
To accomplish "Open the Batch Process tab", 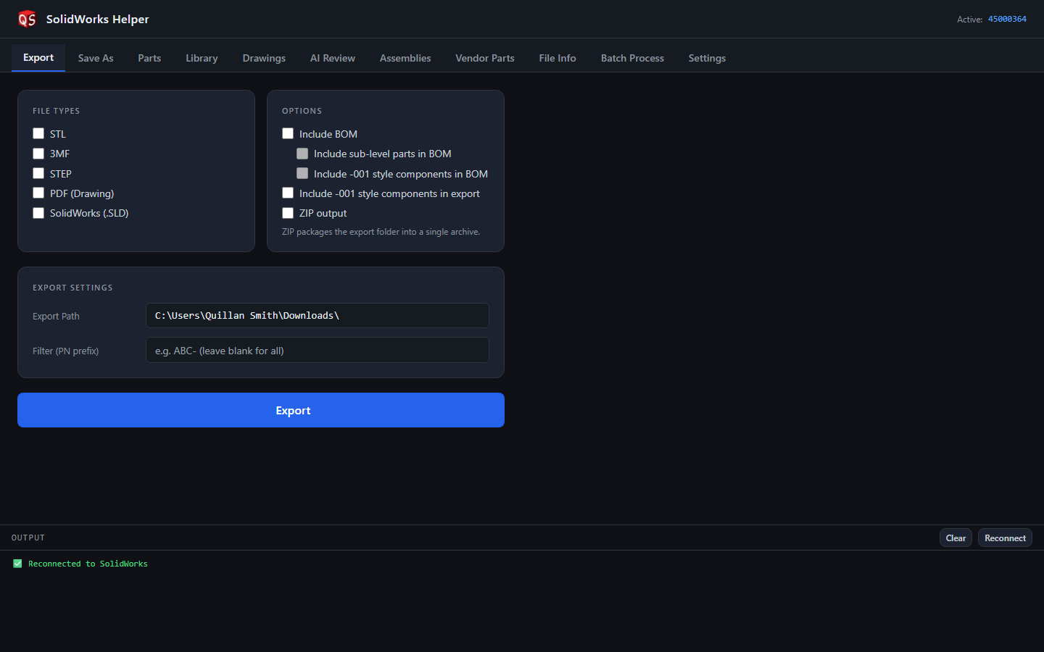I will click(632, 58).
